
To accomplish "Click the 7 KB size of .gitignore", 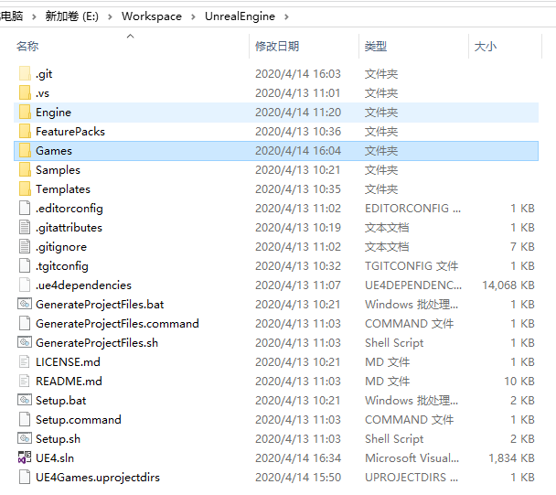I will (522, 247).
